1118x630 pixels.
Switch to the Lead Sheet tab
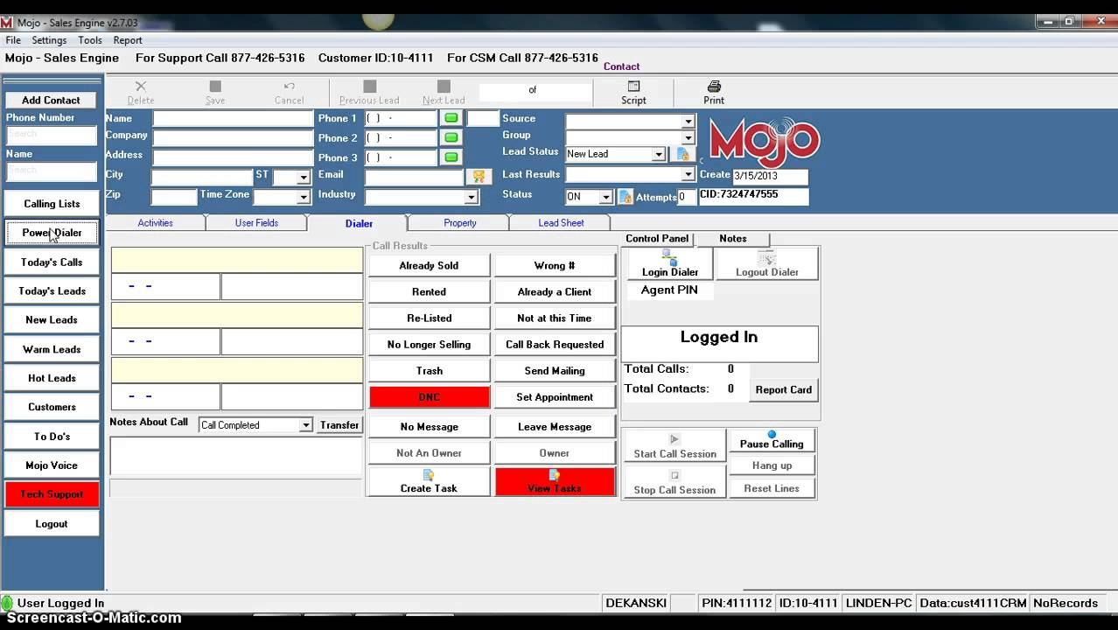tap(561, 223)
